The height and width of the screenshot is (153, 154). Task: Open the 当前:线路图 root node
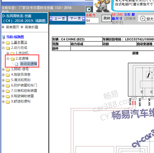[15, 37]
